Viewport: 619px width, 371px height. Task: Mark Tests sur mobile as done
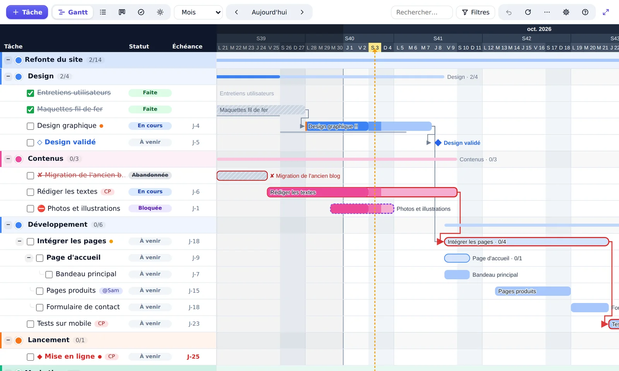pos(30,324)
